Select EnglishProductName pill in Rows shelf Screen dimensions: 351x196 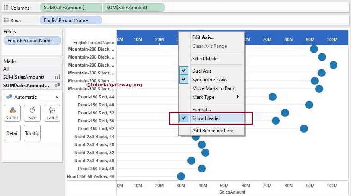pyautogui.click(x=71, y=20)
